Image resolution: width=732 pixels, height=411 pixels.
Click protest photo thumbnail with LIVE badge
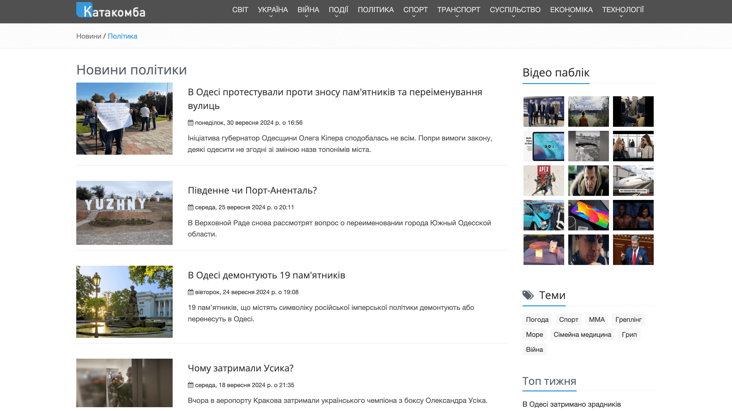(125, 119)
